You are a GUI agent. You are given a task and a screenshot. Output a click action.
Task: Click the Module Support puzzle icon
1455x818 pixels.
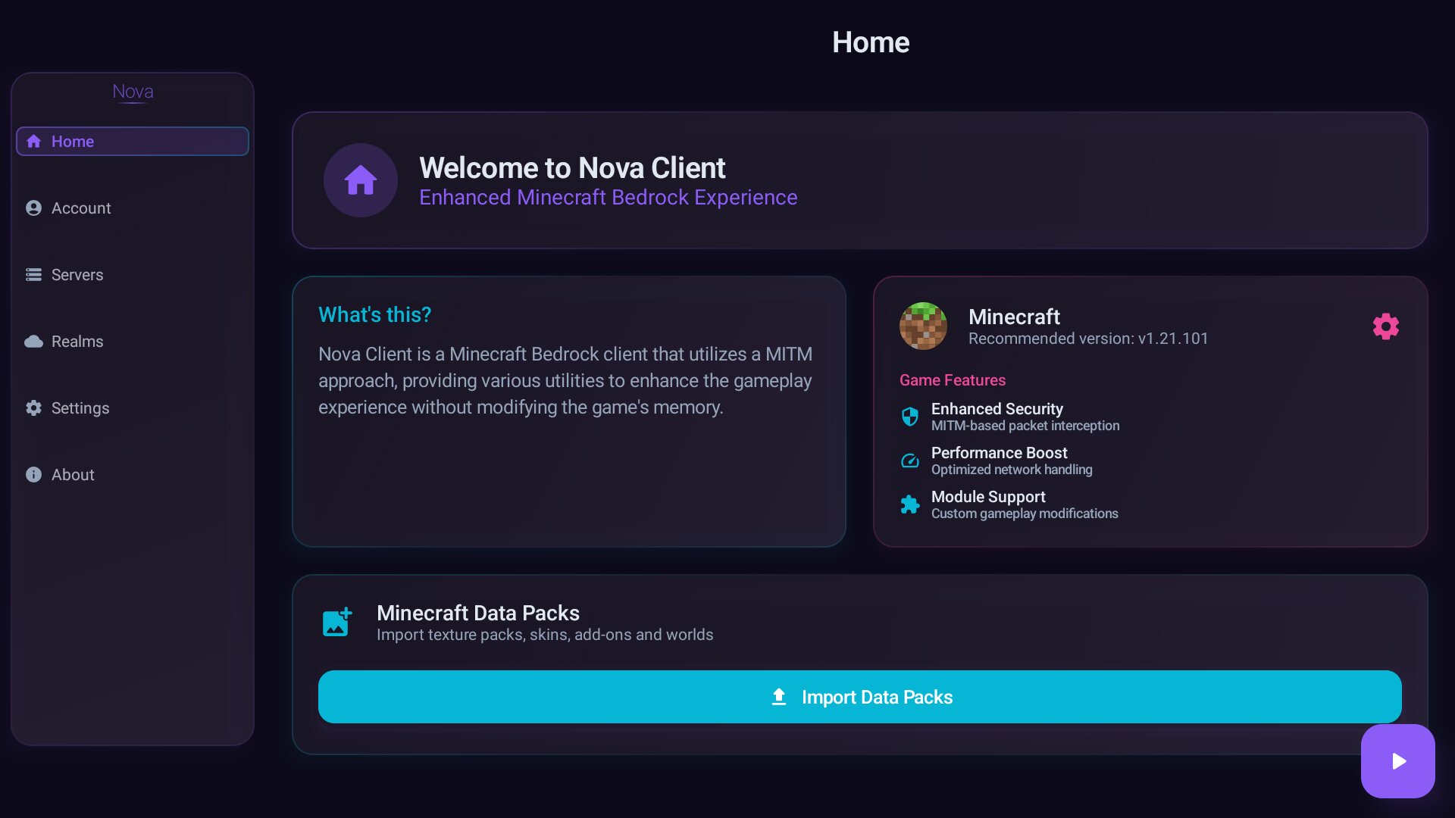click(909, 504)
